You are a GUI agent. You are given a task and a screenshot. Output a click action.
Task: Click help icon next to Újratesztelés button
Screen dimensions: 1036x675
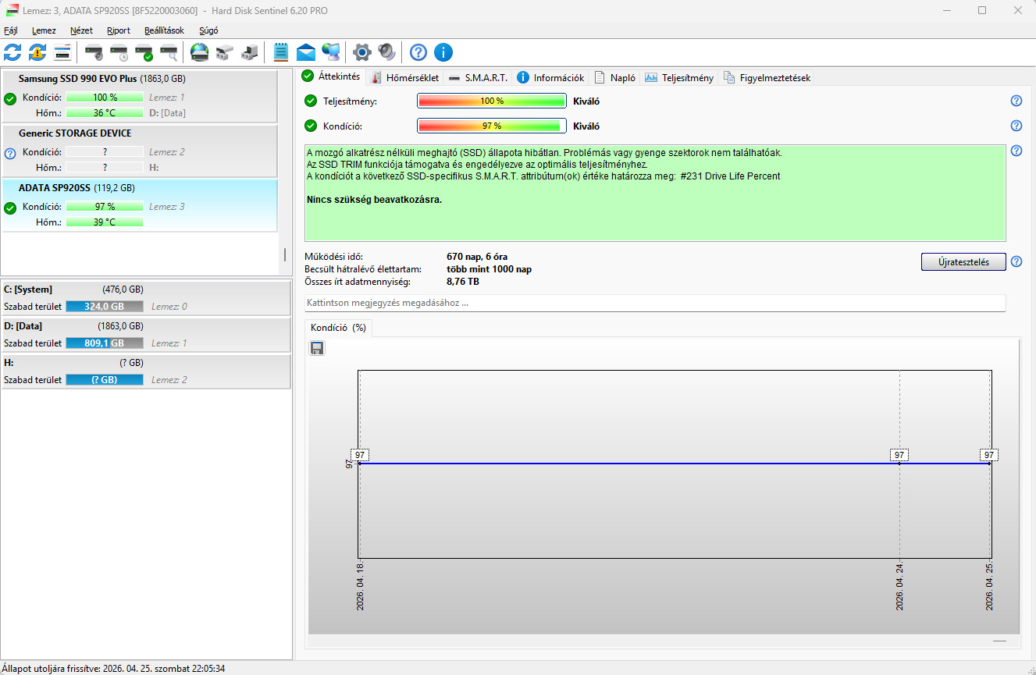1016,261
